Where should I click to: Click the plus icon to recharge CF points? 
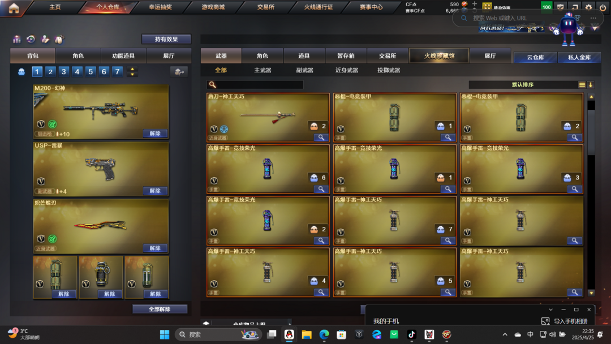pyautogui.click(x=474, y=4)
